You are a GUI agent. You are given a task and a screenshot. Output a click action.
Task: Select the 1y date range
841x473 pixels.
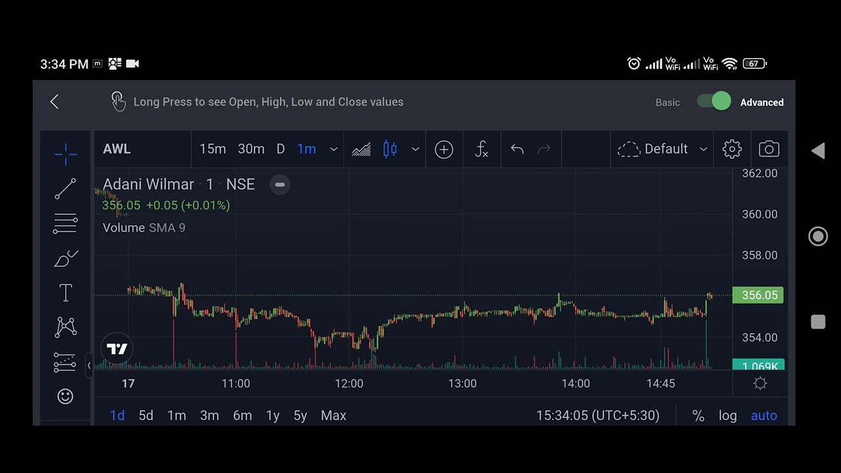tap(273, 415)
